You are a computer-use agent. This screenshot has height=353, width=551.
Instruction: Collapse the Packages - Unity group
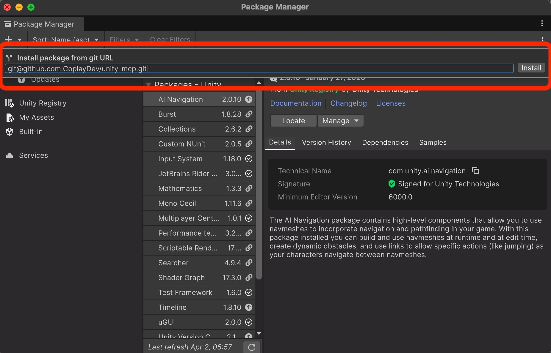[x=148, y=84]
